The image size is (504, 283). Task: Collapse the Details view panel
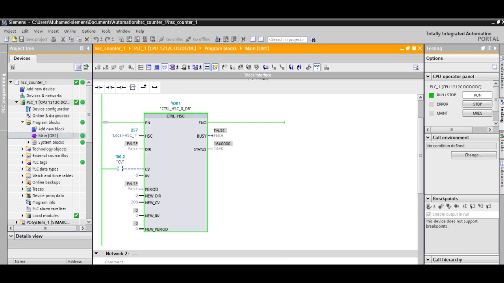(11, 236)
